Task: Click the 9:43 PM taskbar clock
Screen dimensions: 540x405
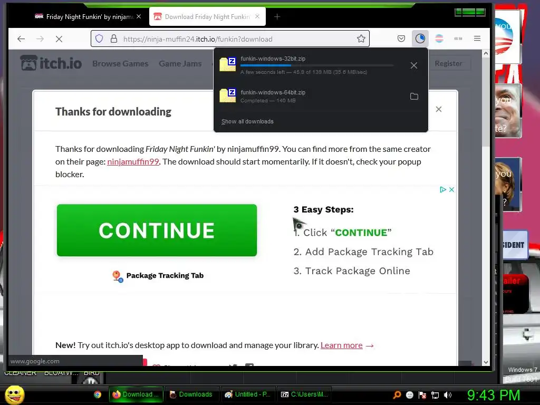Action: (493, 395)
